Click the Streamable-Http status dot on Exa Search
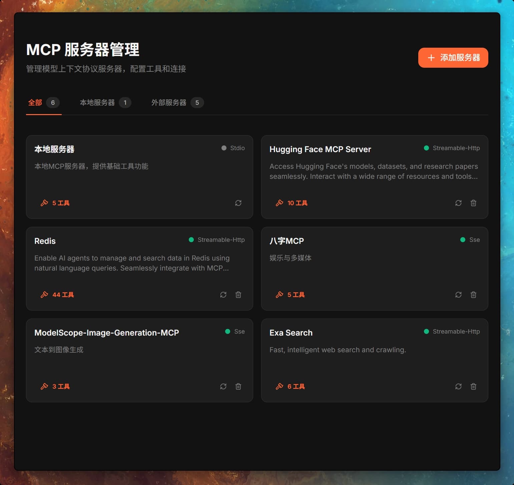This screenshot has height=485, width=514. 426,331
